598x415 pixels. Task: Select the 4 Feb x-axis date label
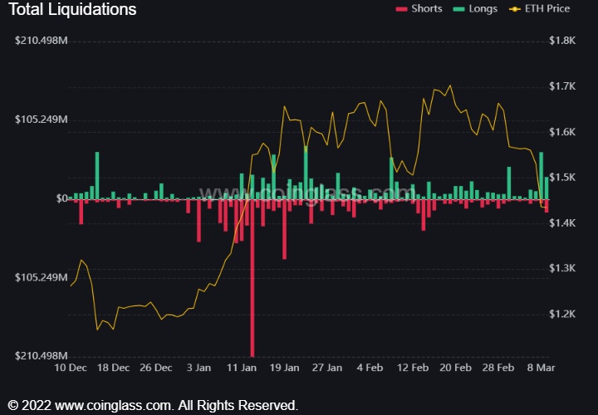pos(370,367)
